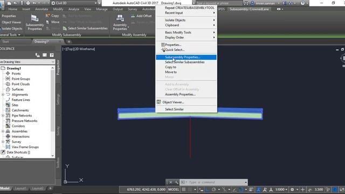The height and width of the screenshot is (194, 345).
Task: Toggle dynamic input in status bar
Action: (201, 189)
